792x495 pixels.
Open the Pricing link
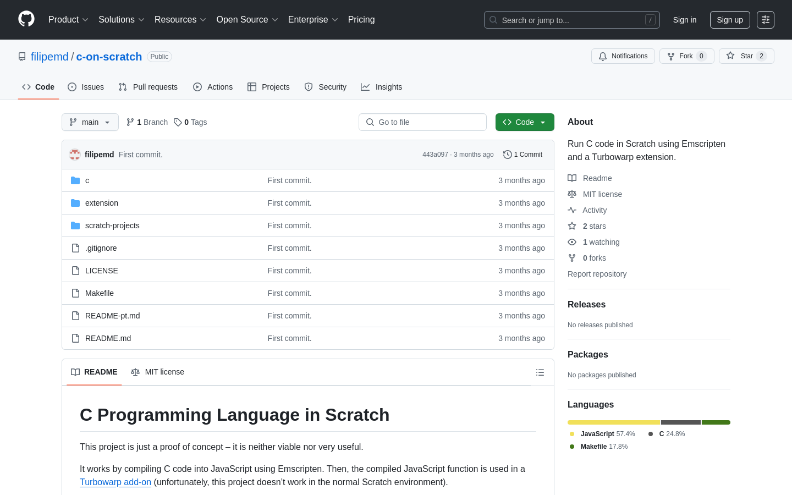[x=361, y=20]
